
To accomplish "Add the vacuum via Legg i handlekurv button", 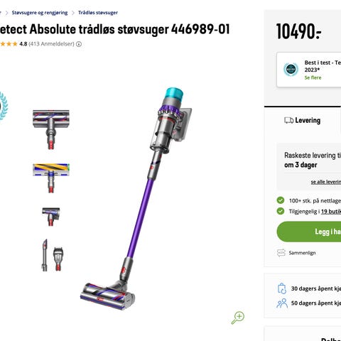I will pos(309,232).
